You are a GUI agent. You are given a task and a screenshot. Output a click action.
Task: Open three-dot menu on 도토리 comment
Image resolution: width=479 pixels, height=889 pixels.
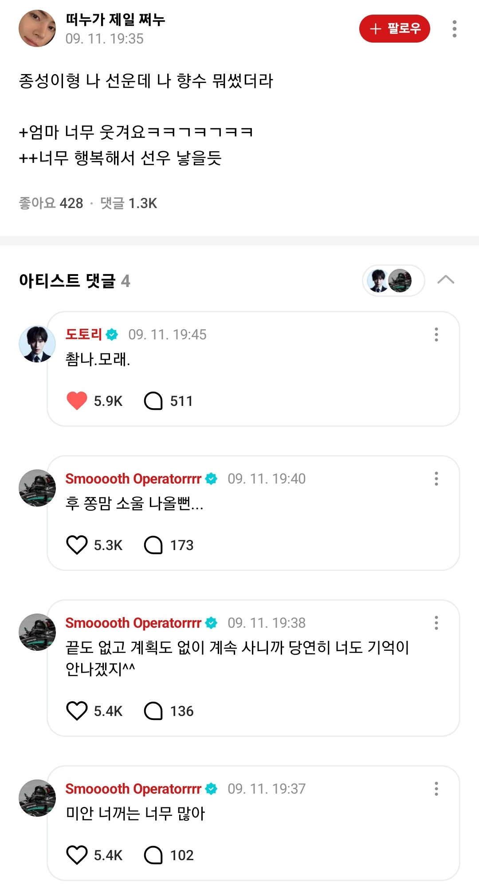436,334
